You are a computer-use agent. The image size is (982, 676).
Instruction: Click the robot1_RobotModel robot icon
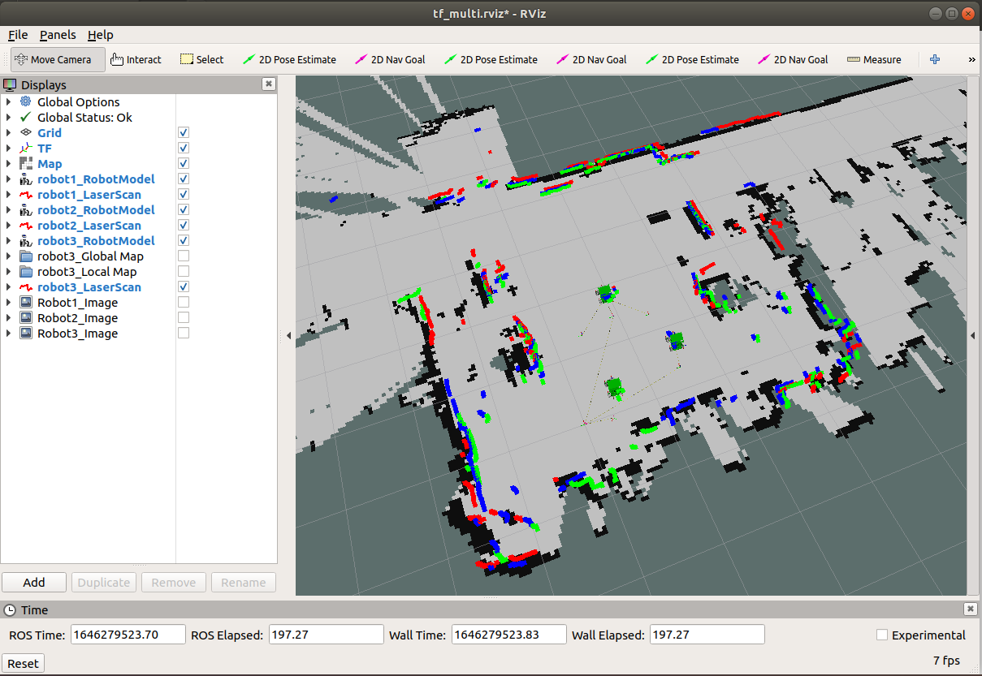25,179
